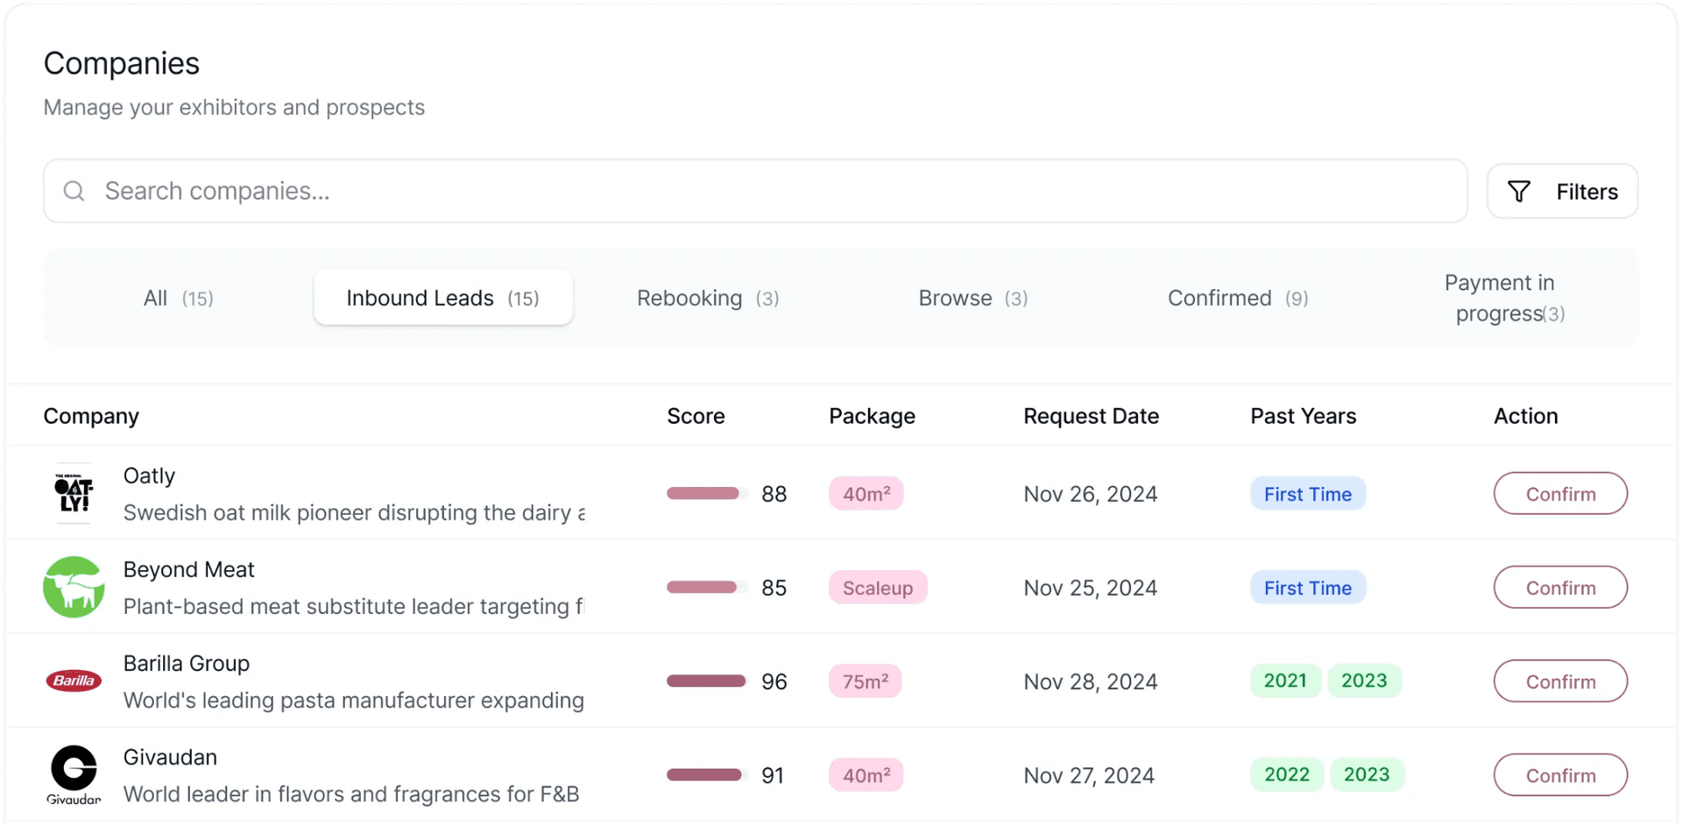The image size is (1682, 825).
Task: Click the Oatly company logo
Action: pyautogui.click(x=74, y=493)
